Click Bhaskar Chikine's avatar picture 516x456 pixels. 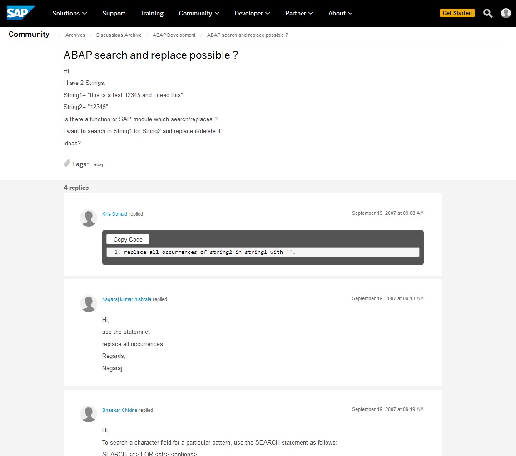88,414
